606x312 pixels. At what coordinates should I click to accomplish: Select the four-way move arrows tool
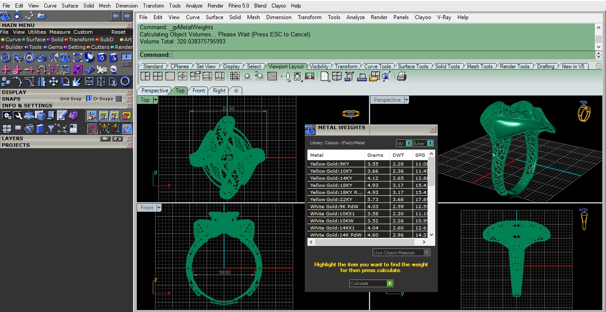[x=54, y=82]
